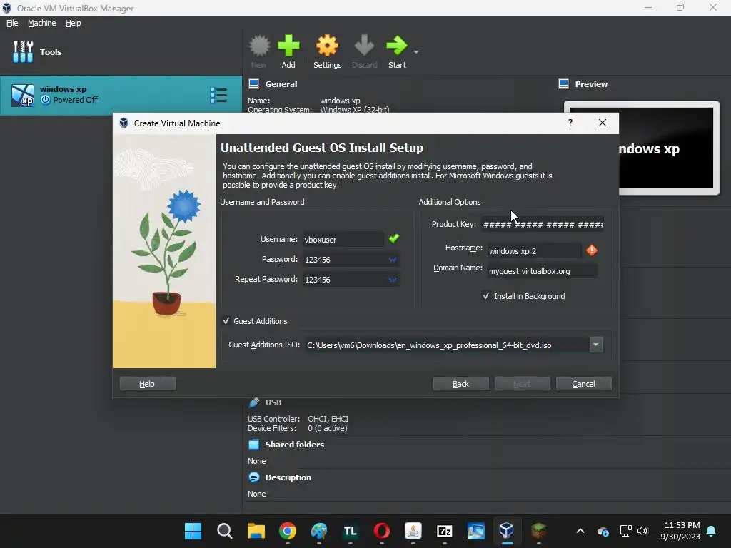Click the Product Key input field

pyautogui.click(x=543, y=224)
